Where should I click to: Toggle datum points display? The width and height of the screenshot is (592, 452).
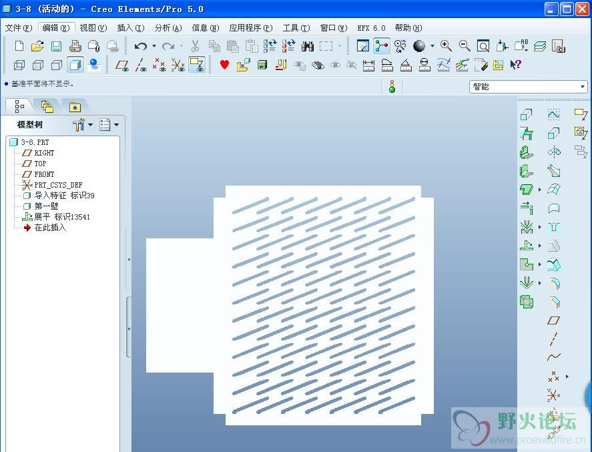[x=160, y=65]
